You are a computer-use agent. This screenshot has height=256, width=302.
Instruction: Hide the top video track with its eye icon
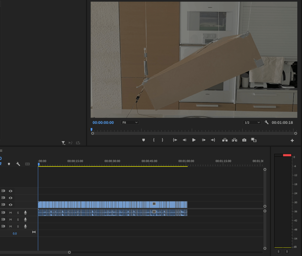pos(11,191)
